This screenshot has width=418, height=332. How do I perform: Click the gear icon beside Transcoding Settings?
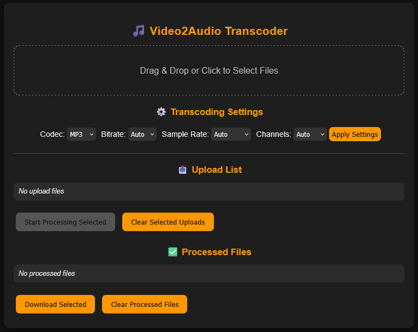161,112
